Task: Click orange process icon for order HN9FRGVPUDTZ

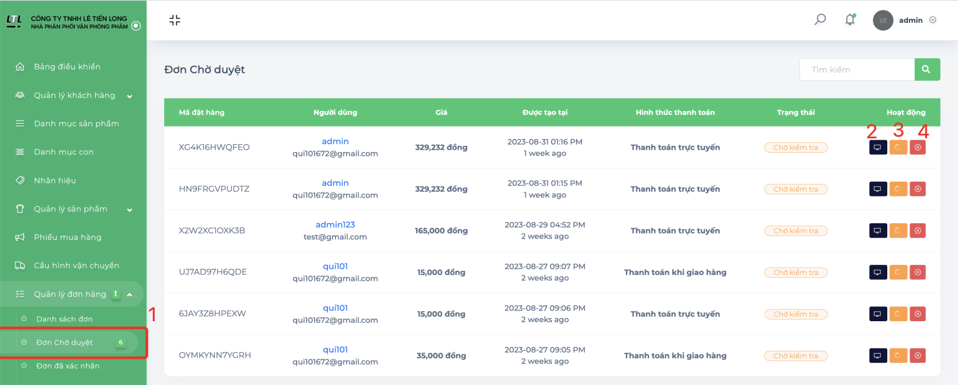Action: pyautogui.click(x=898, y=189)
